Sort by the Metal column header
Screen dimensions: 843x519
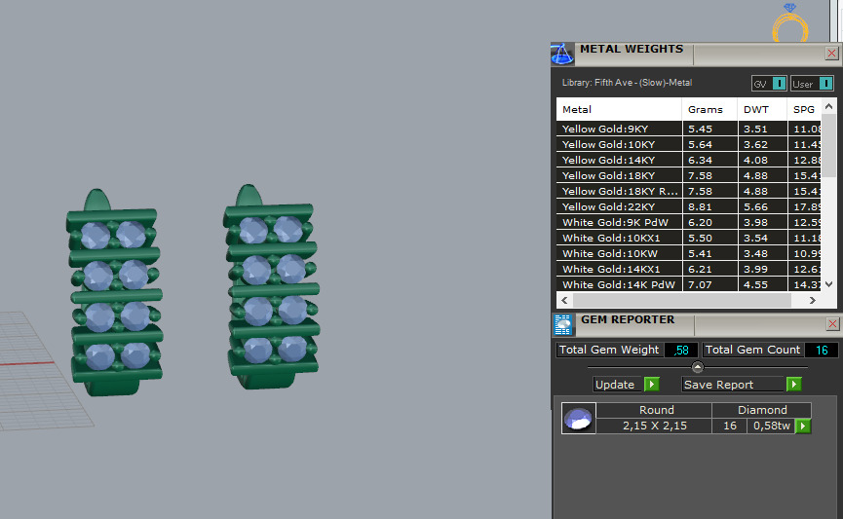tap(620, 110)
